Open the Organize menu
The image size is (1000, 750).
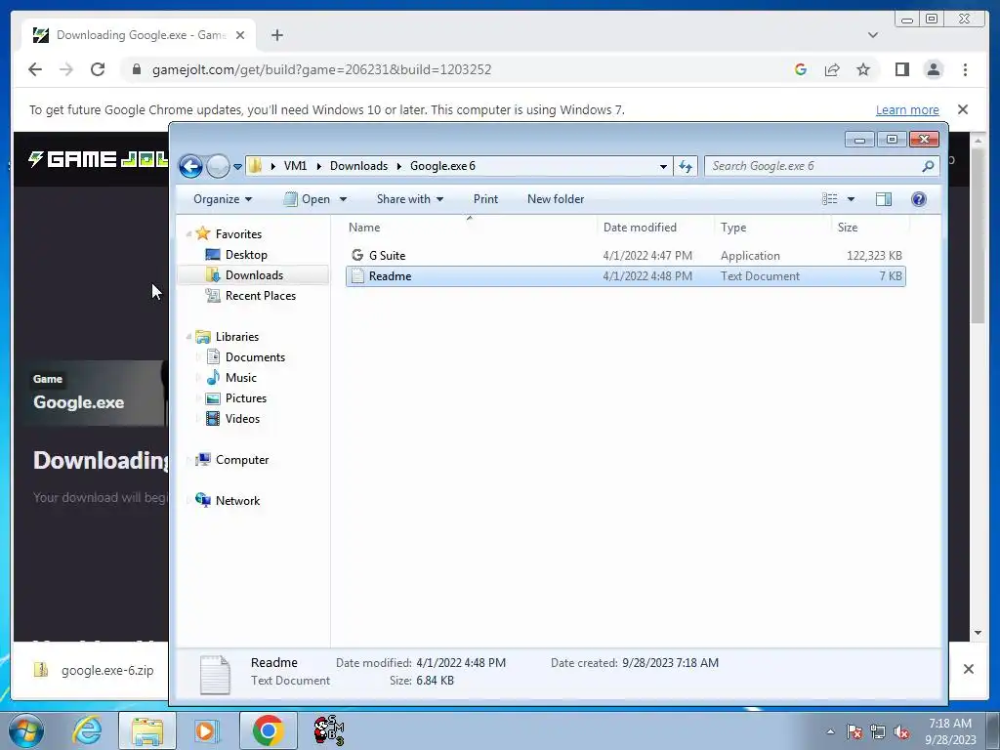[x=223, y=199]
